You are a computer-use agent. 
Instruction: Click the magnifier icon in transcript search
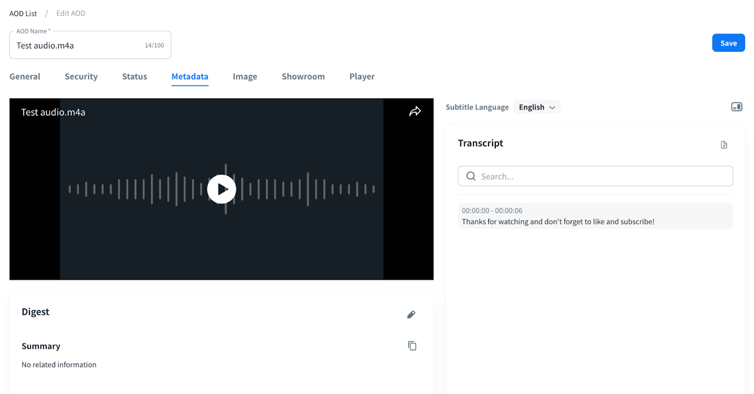[471, 177]
